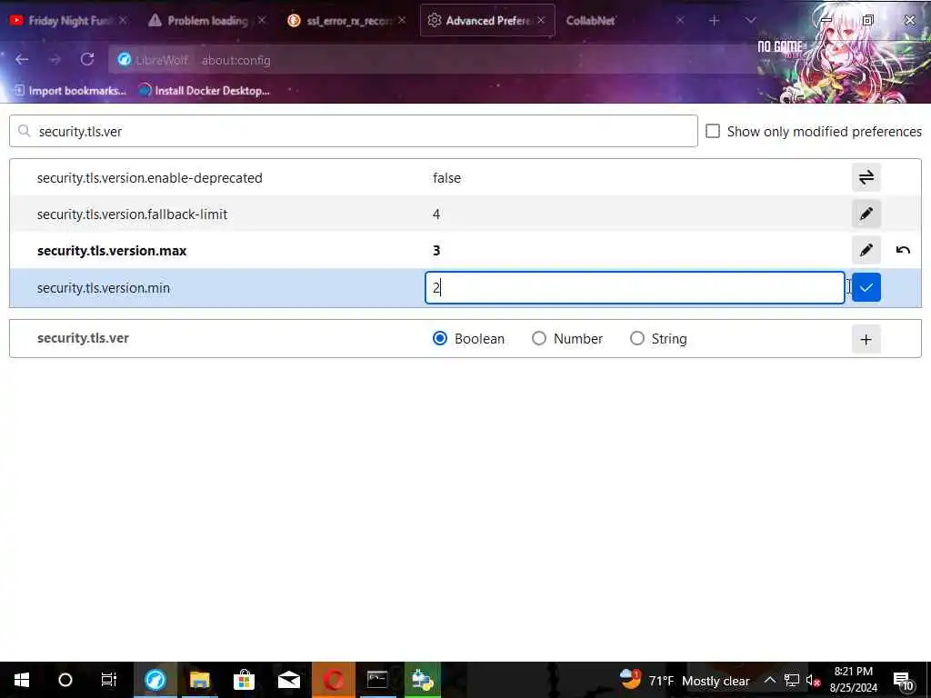The height and width of the screenshot is (698, 931).
Task: Switch to the Problem loading tab
Action: [x=207, y=20]
